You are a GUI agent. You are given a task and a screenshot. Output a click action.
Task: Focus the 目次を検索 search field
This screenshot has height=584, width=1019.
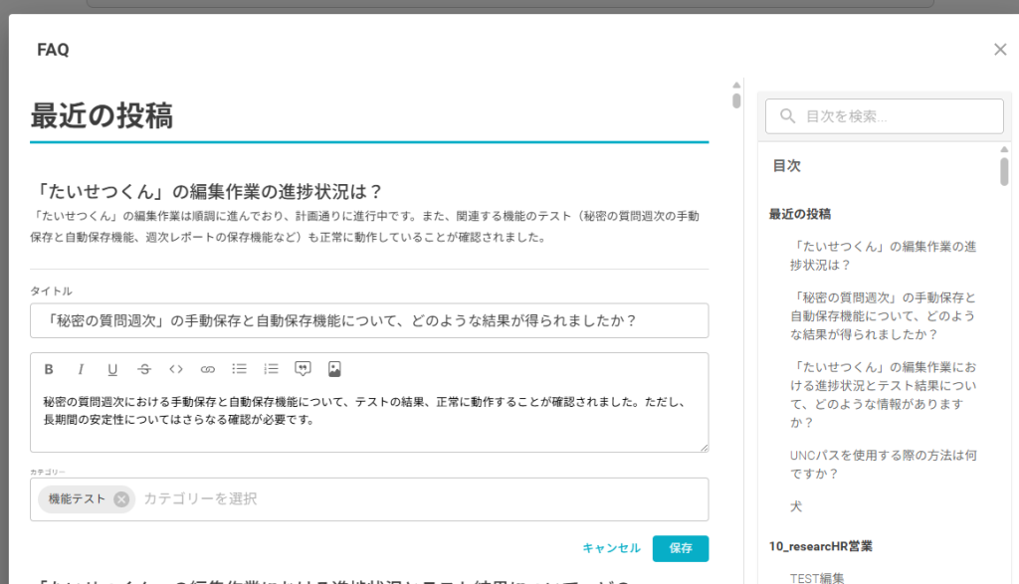pos(896,116)
